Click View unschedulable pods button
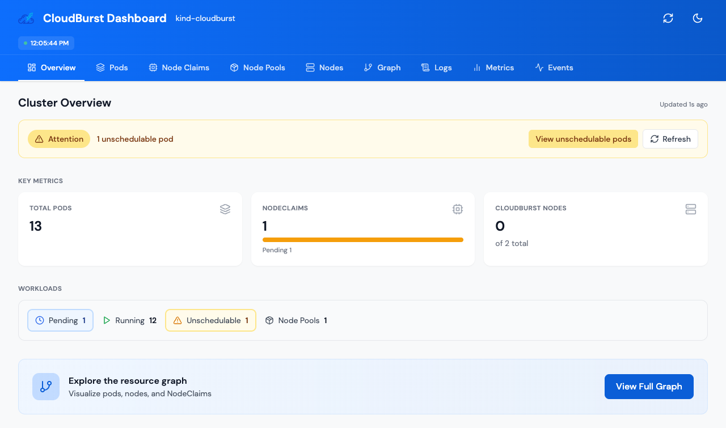The width and height of the screenshot is (726, 428). pyautogui.click(x=583, y=139)
